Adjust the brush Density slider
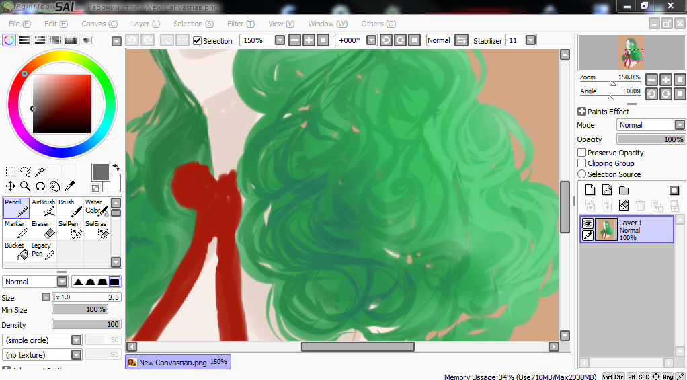Viewport: 687px width, 380px height. (x=86, y=324)
